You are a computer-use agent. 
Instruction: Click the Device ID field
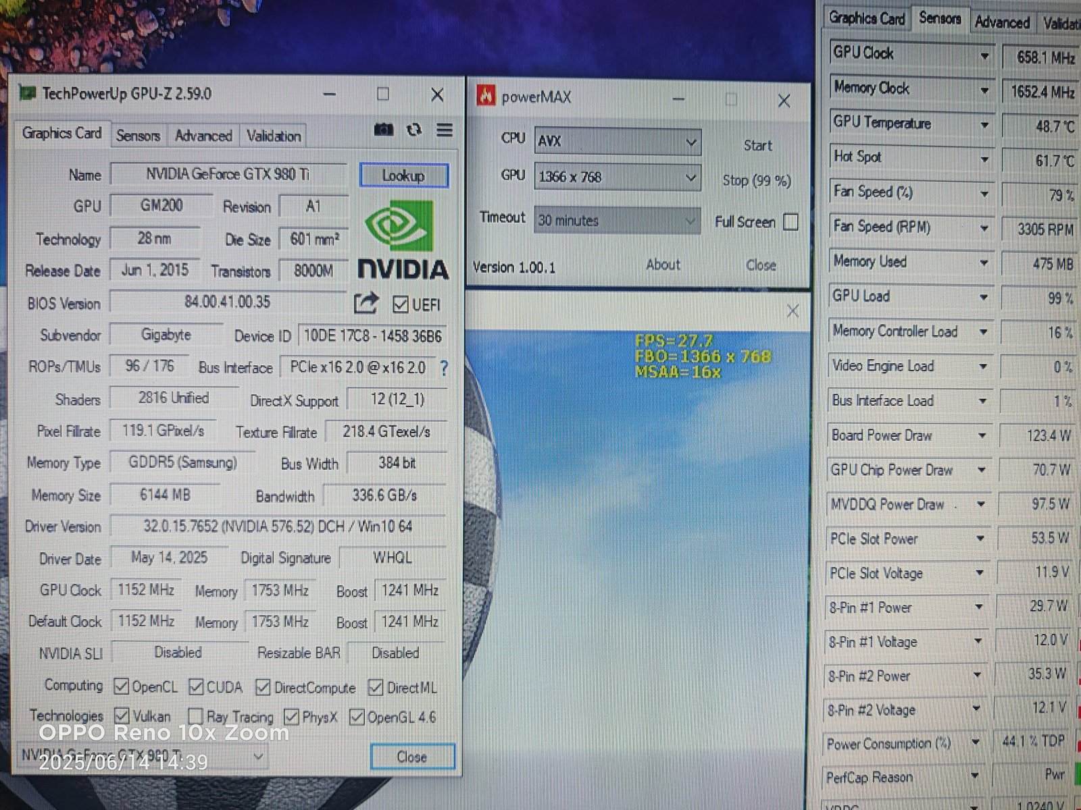click(372, 335)
